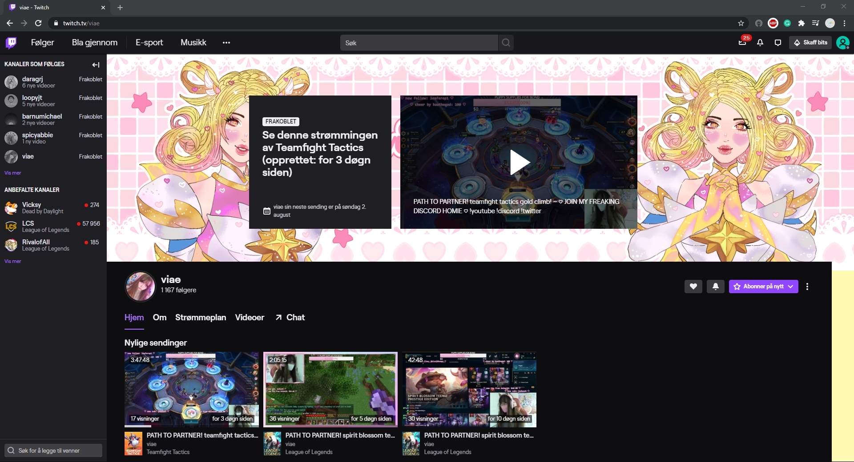Open RivalofAll recommended channel
The height and width of the screenshot is (462, 854).
tap(53, 245)
